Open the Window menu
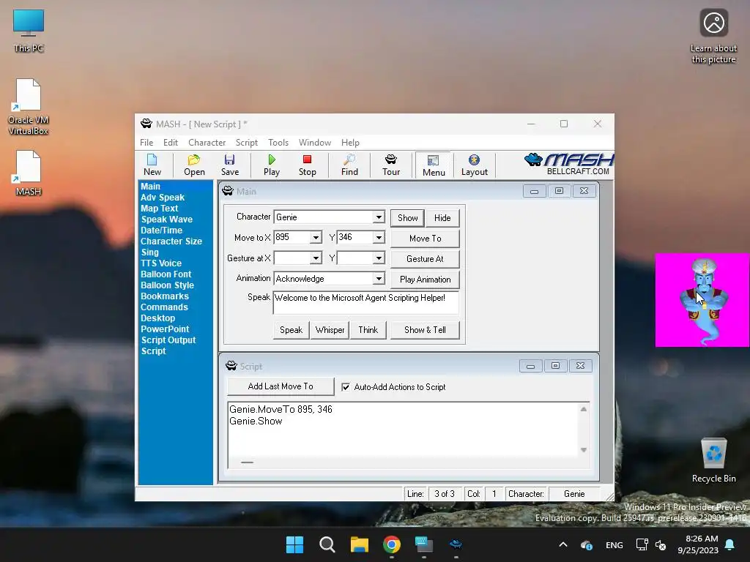750x562 pixels. (315, 143)
